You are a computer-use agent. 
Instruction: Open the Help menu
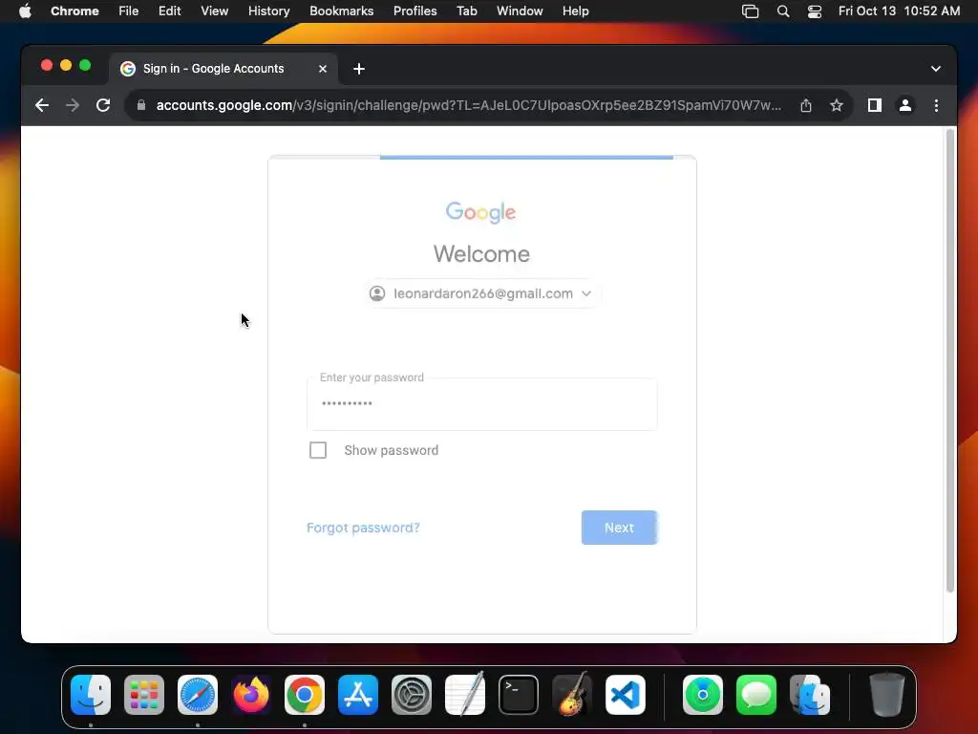pos(575,11)
